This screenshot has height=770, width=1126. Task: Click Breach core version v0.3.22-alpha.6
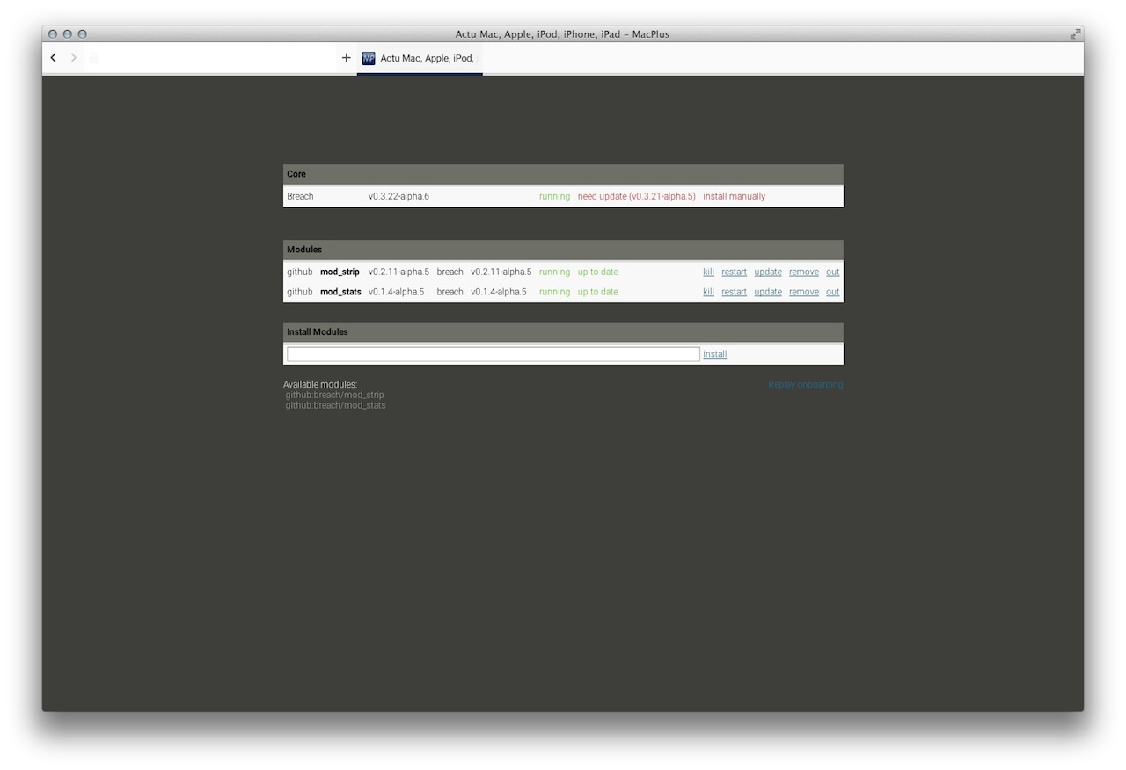[398, 197]
